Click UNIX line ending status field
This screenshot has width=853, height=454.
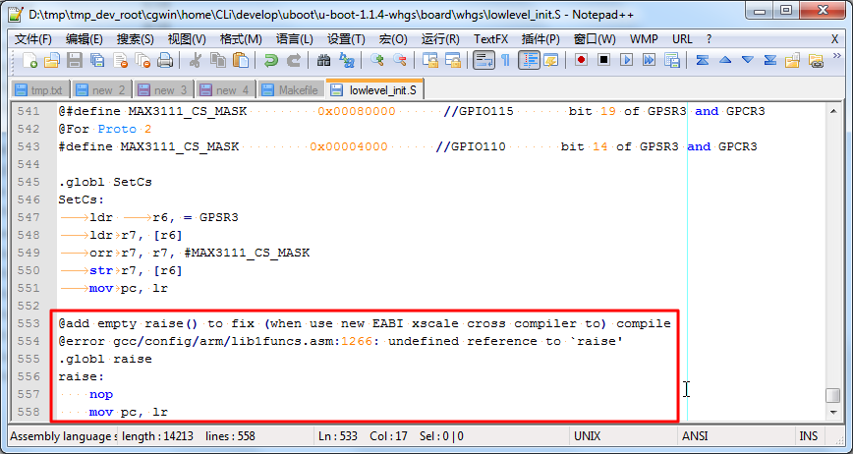pos(623,436)
